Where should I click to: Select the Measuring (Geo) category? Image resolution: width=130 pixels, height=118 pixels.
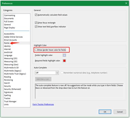tap(11, 65)
